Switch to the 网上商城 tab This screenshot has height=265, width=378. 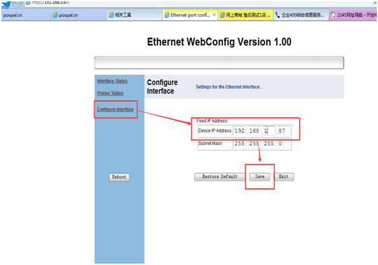coord(246,15)
